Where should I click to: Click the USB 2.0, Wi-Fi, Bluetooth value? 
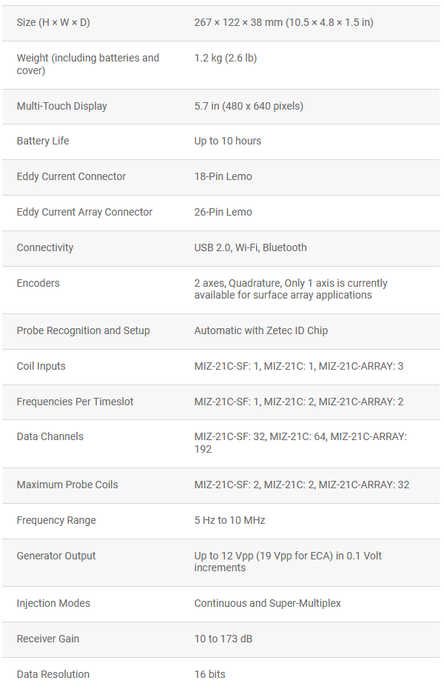click(250, 247)
